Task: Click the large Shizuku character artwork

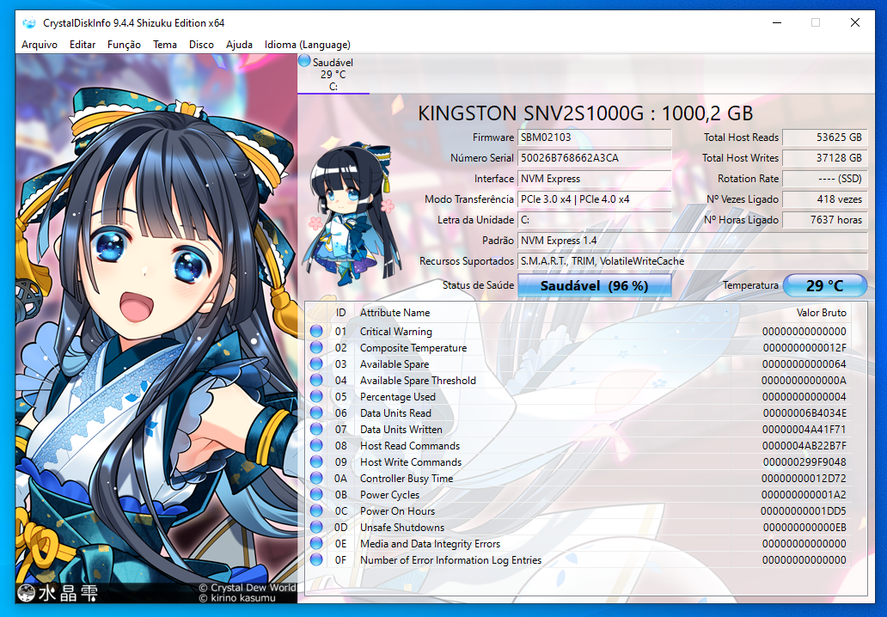Action: pos(156,328)
